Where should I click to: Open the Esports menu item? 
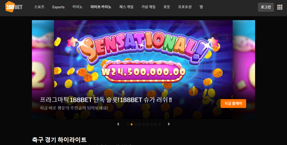[58, 7]
